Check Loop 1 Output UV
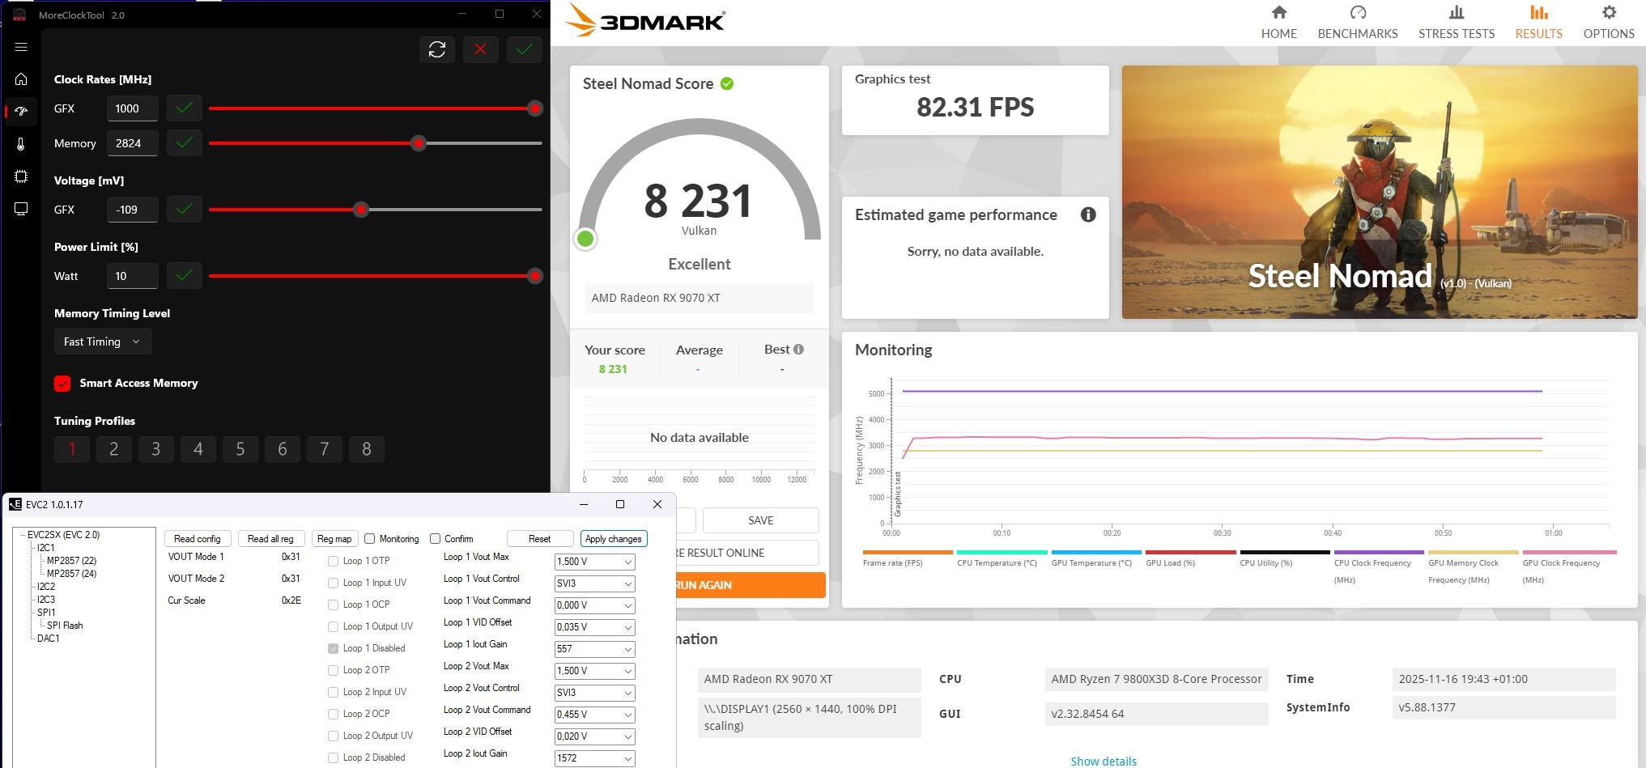This screenshot has height=768, width=1646. tap(333, 626)
